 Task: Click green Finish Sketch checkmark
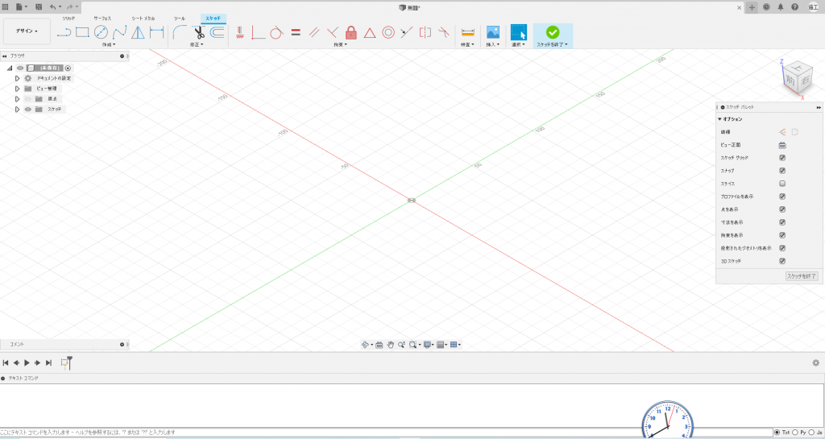[553, 32]
